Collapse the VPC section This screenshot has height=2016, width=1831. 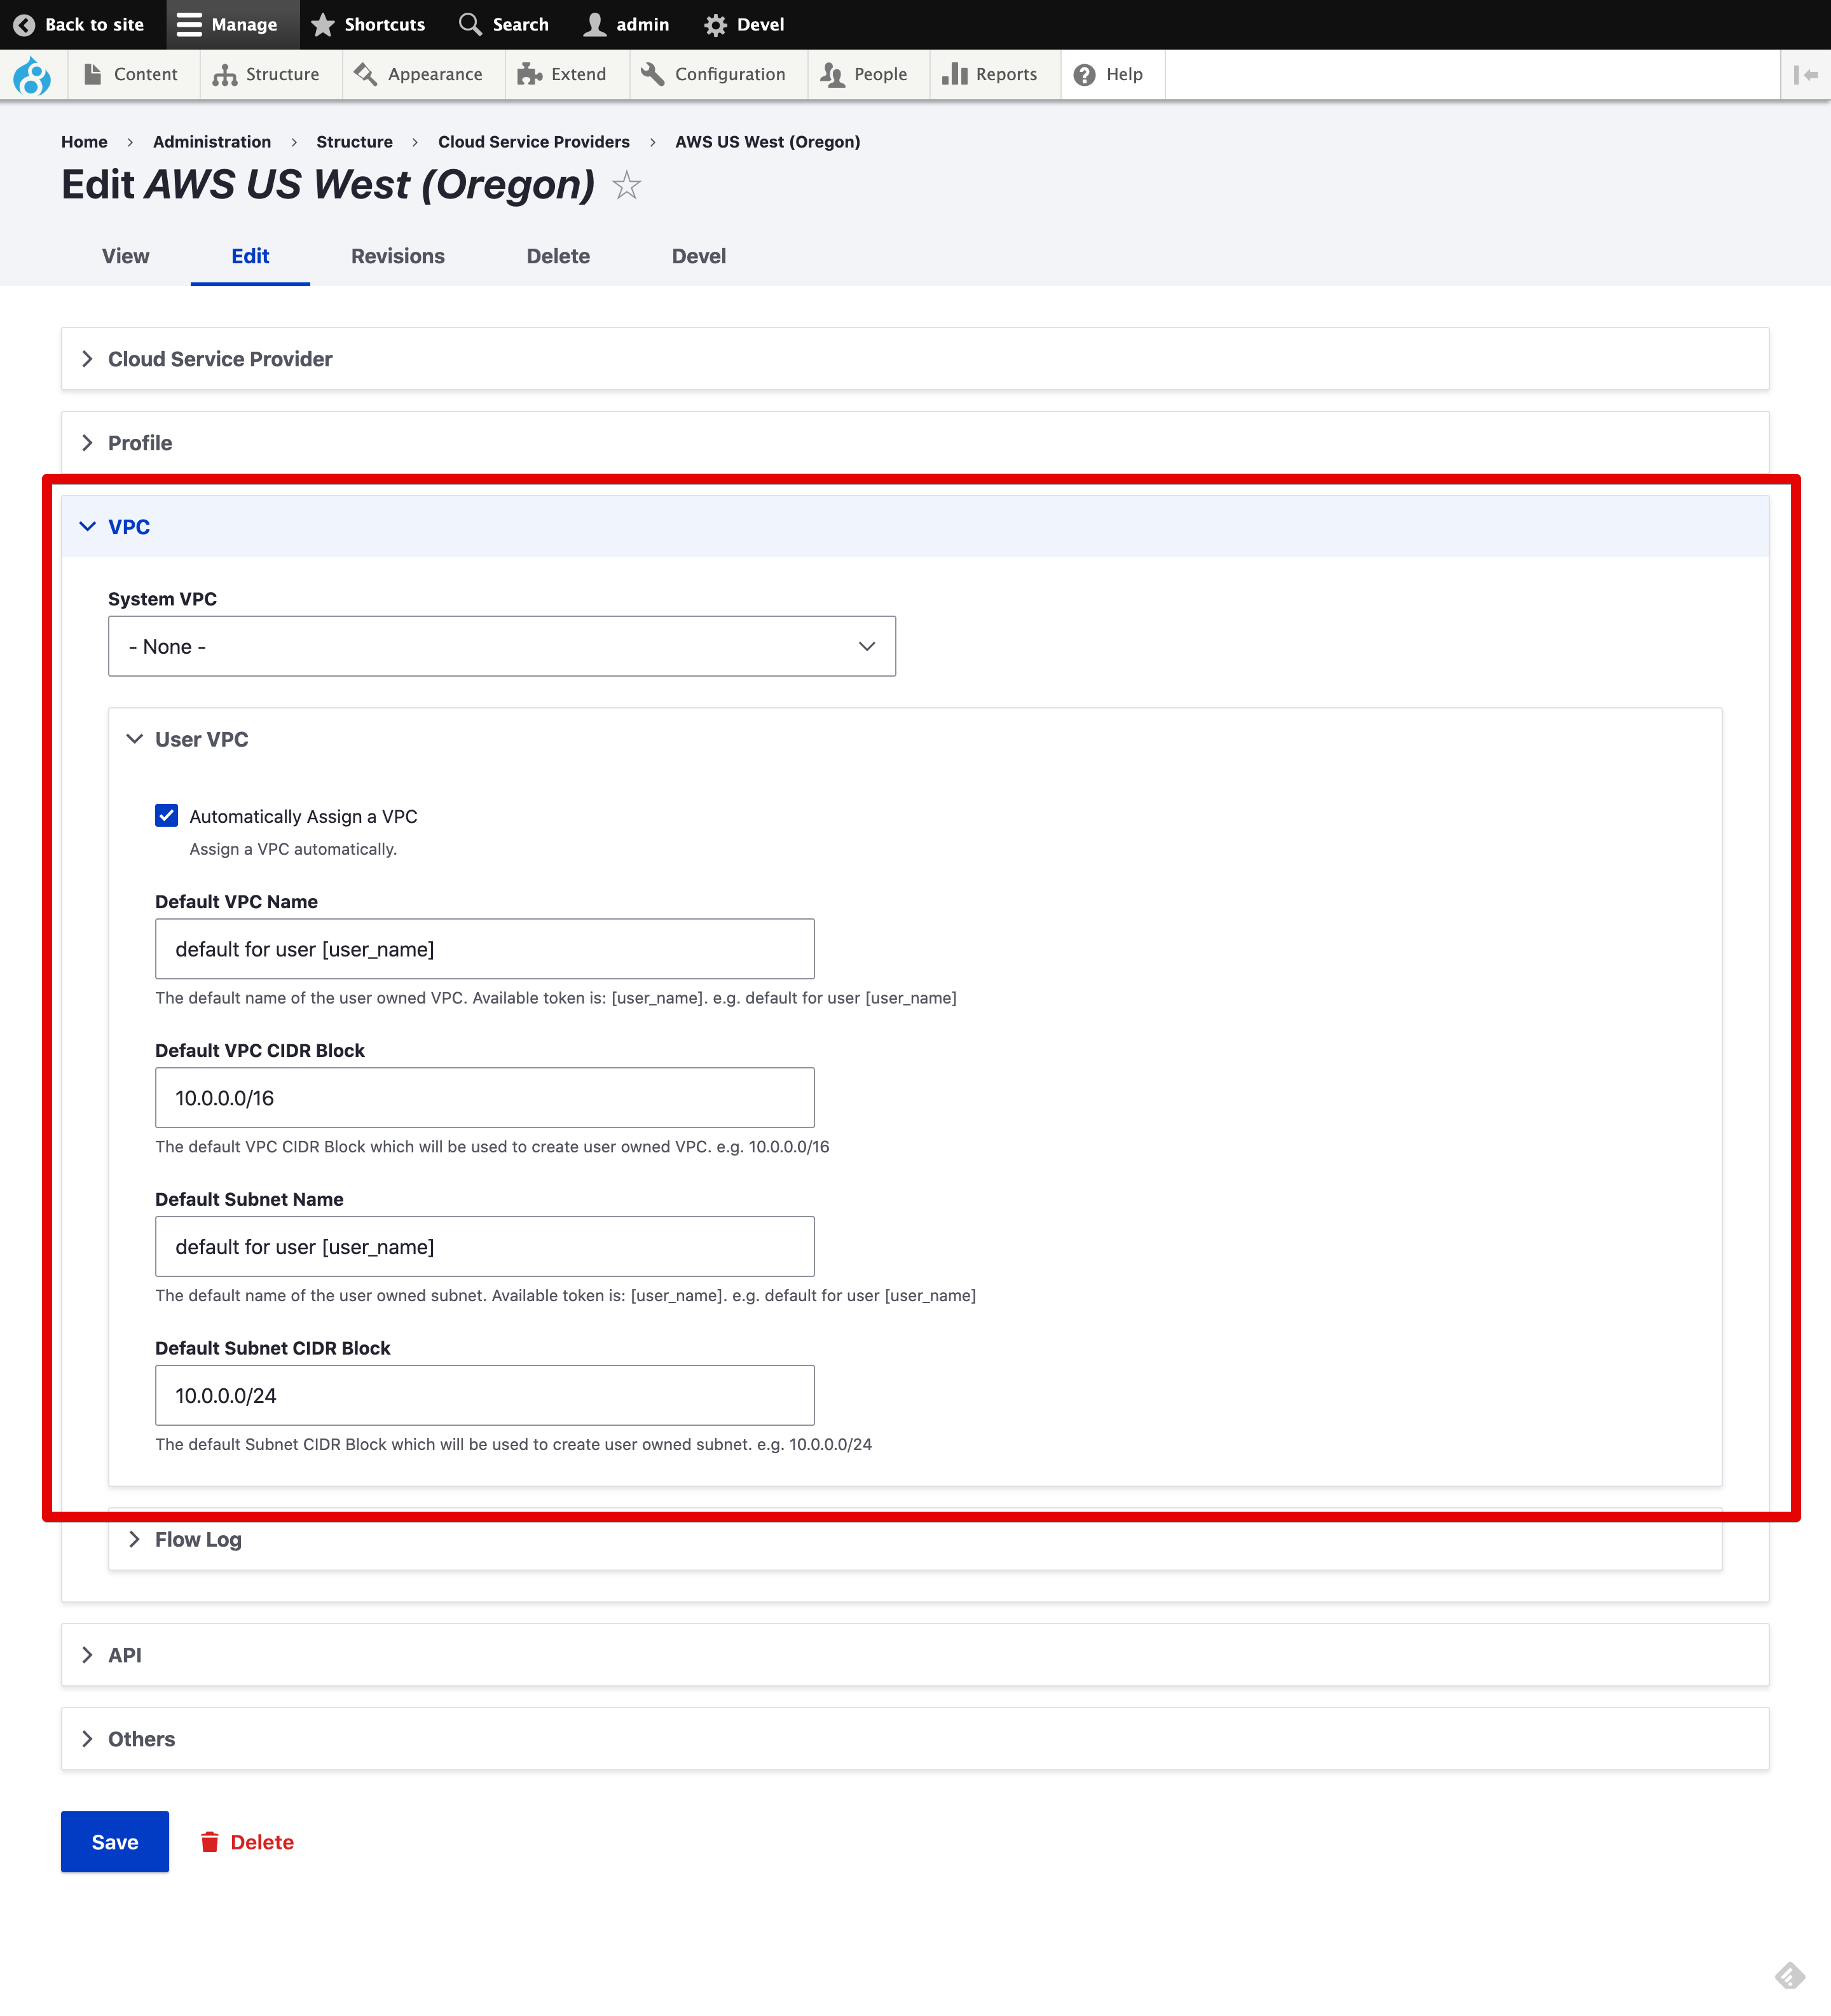(129, 527)
